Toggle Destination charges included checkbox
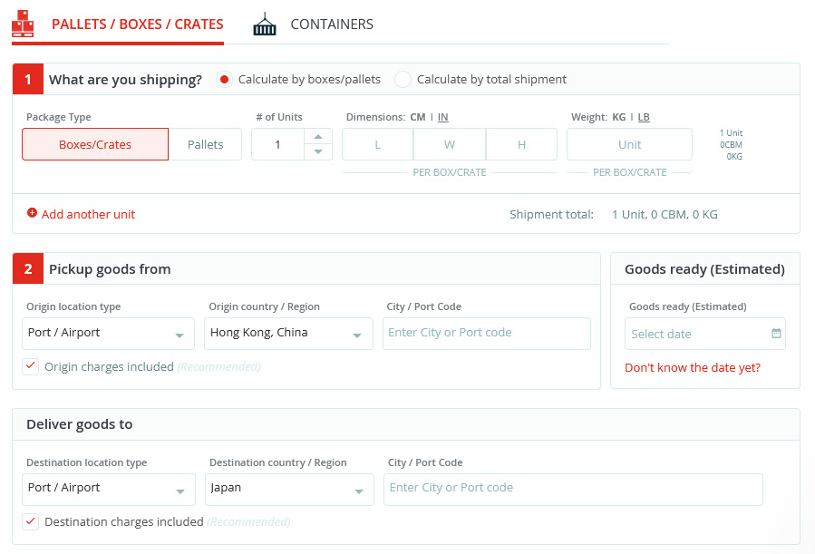 [31, 521]
